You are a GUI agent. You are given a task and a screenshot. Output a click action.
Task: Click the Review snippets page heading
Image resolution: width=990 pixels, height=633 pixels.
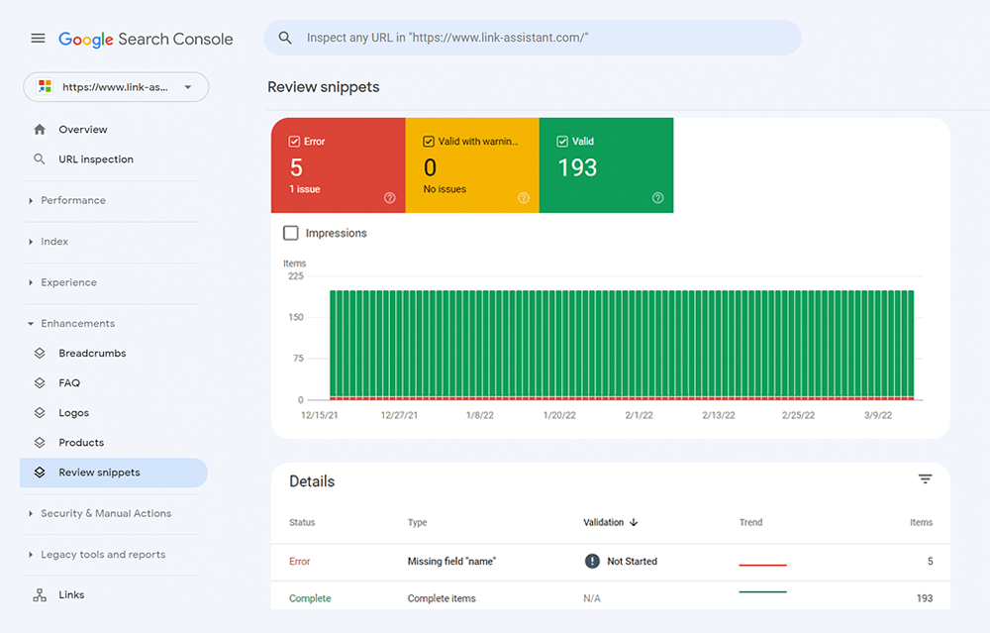[x=324, y=87]
